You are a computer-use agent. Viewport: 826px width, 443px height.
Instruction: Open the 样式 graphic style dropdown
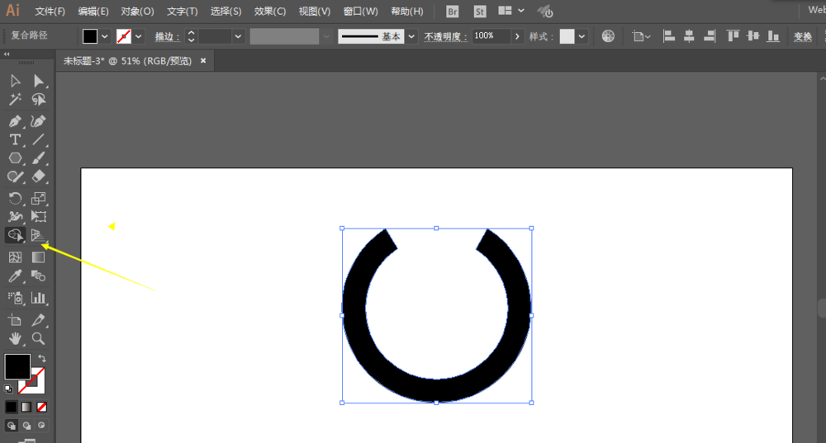(582, 36)
